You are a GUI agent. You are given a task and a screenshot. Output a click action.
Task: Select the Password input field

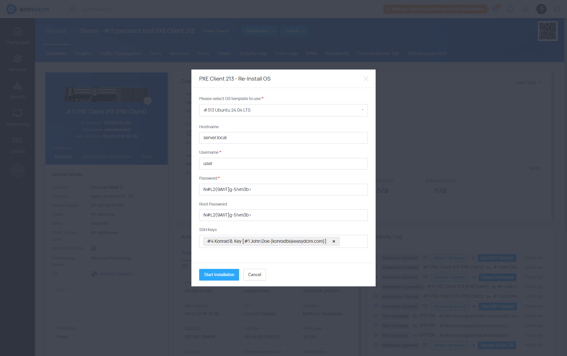pyautogui.click(x=283, y=189)
